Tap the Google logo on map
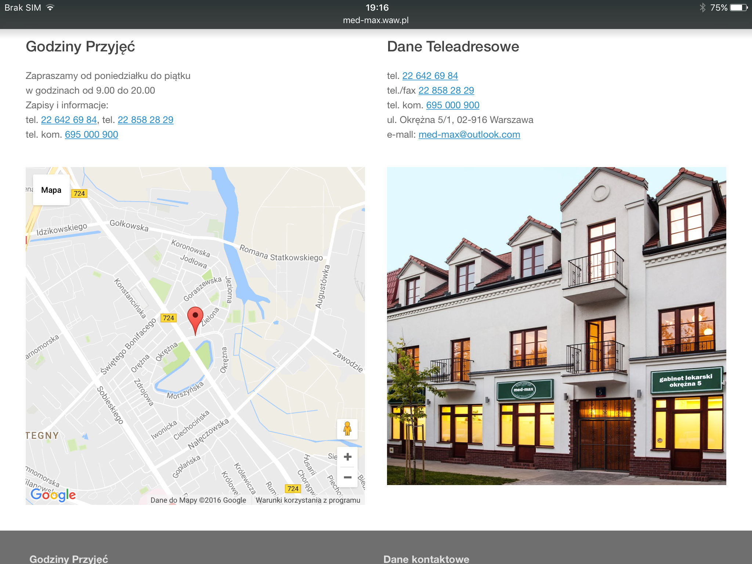Image resolution: width=752 pixels, height=564 pixels. pyautogui.click(x=53, y=495)
